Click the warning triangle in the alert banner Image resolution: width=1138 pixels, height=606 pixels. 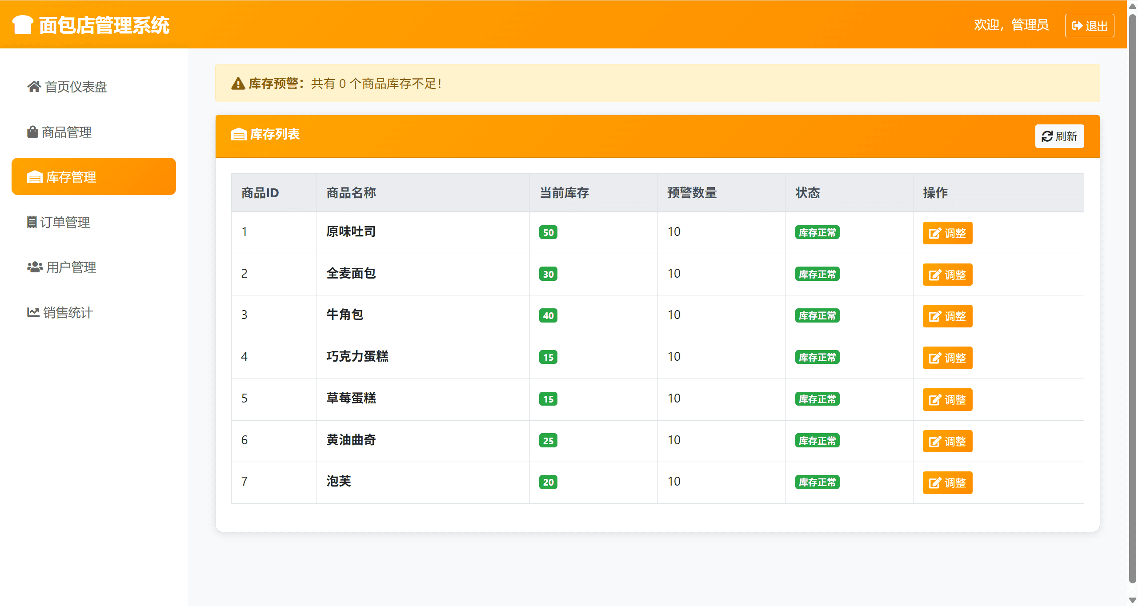pyautogui.click(x=238, y=83)
